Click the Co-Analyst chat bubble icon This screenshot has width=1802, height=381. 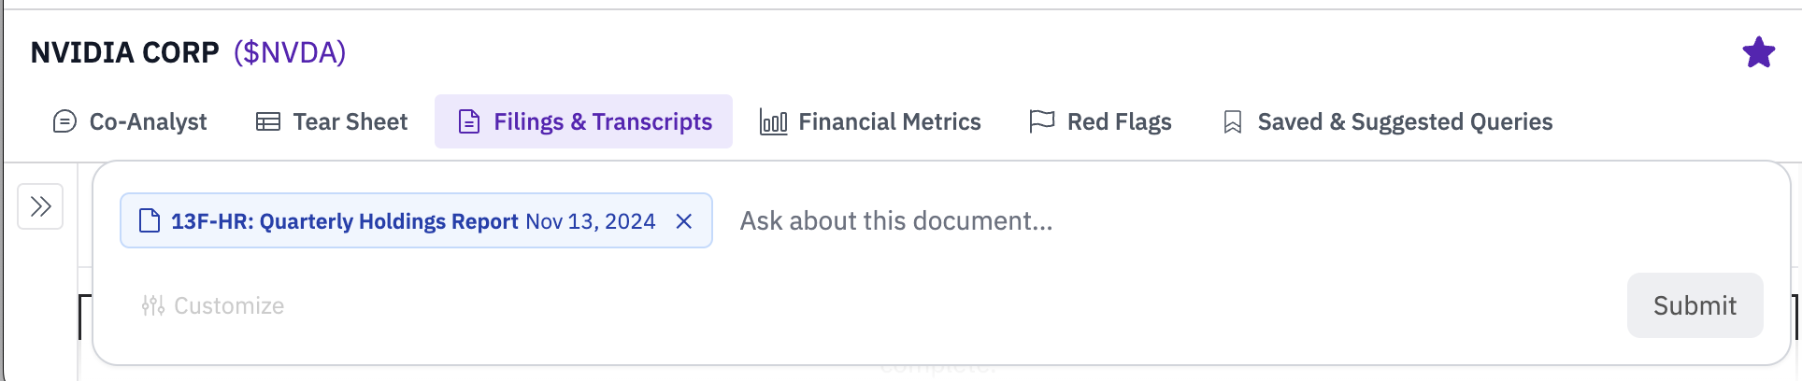(x=64, y=121)
